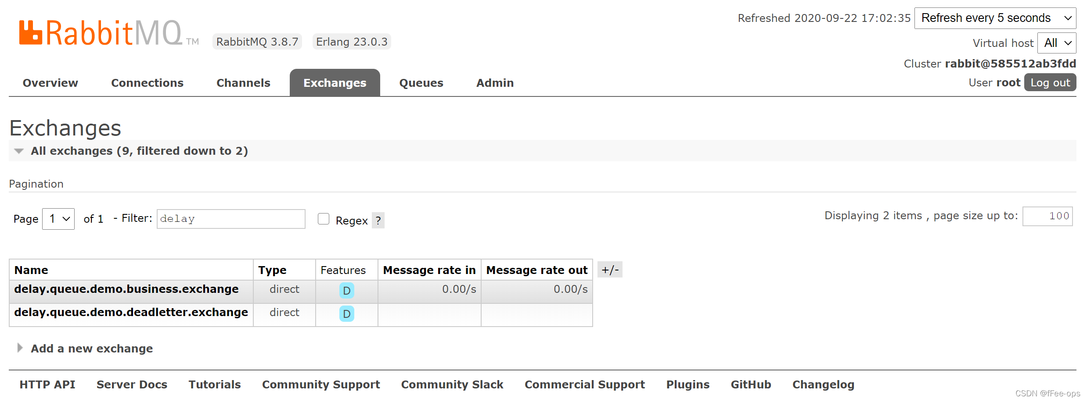The width and height of the screenshot is (1087, 402).
Task: Open the Changelog footer link
Action: point(823,384)
